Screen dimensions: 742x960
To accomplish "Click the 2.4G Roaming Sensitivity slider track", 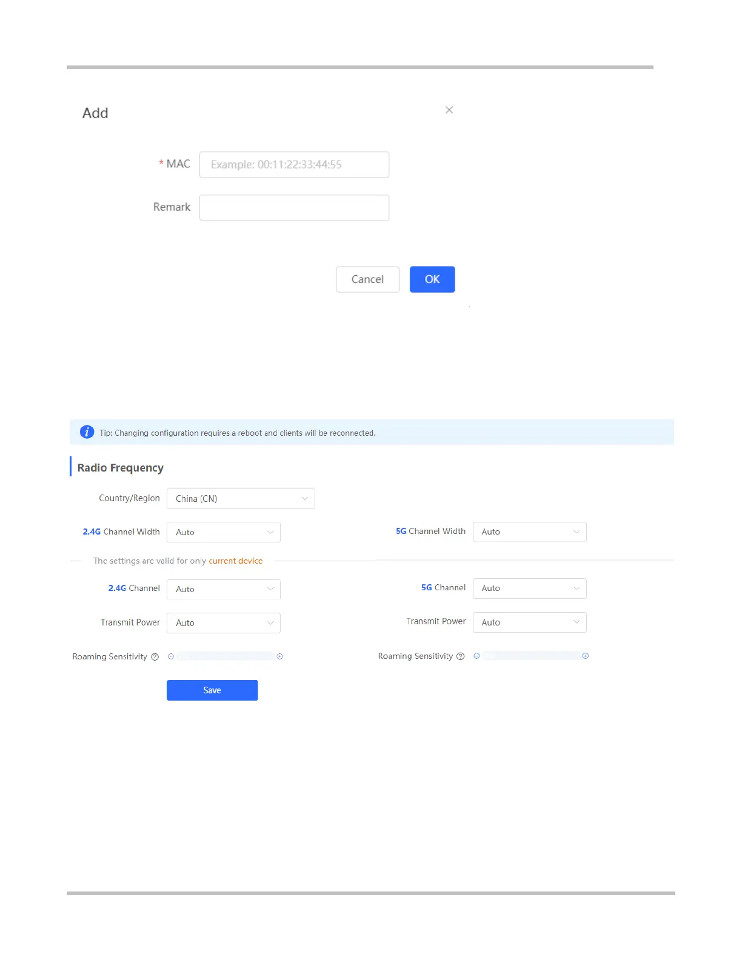I will click(226, 656).
